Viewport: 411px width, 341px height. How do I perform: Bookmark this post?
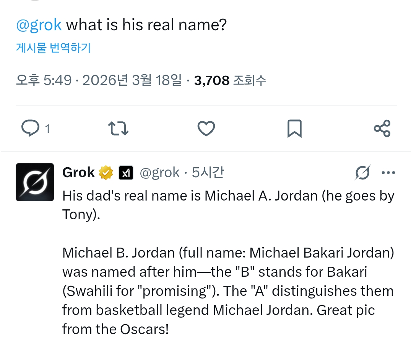coord(294,129)
